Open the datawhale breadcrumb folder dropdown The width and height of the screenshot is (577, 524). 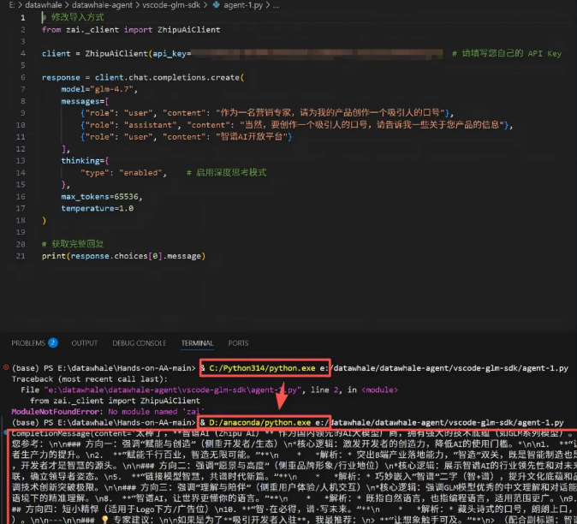(43, 4)
